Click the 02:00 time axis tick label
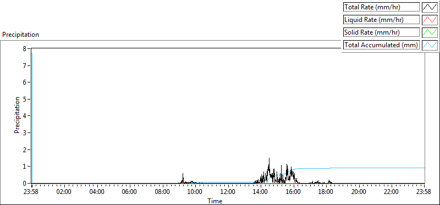 tap(64, 192)
